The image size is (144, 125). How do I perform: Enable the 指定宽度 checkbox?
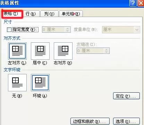(9, 30)
